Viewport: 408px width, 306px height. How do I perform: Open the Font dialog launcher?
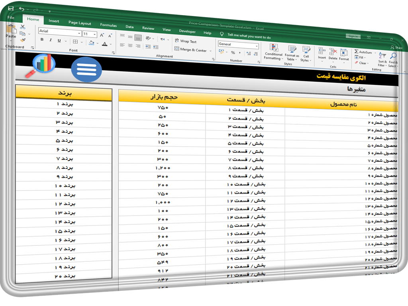coord(113,53)
